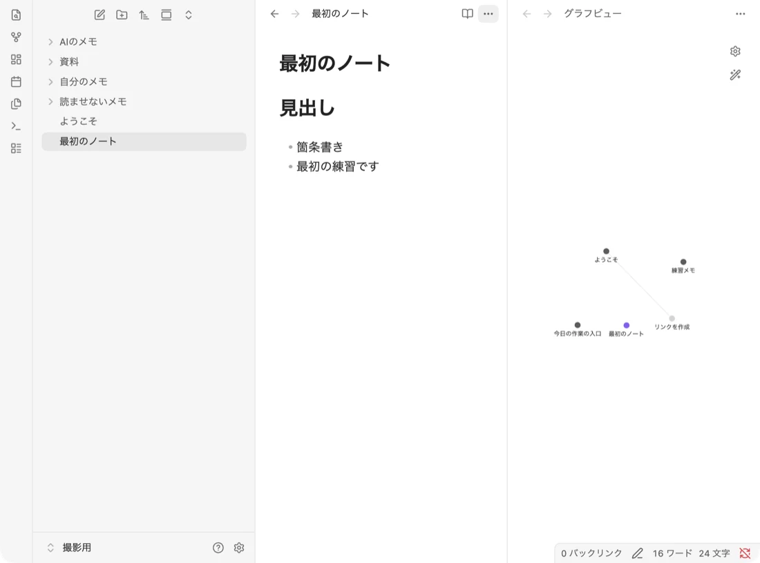Click the 練習メモ node in the graph
The image size is (760, 563).
coord(683,262)
